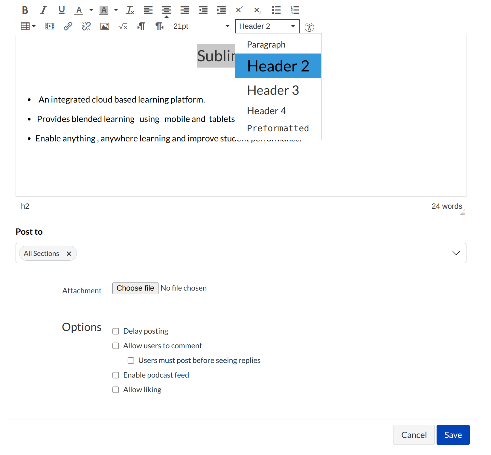
Task: Apply italic formatting
Action: (43, 10)
